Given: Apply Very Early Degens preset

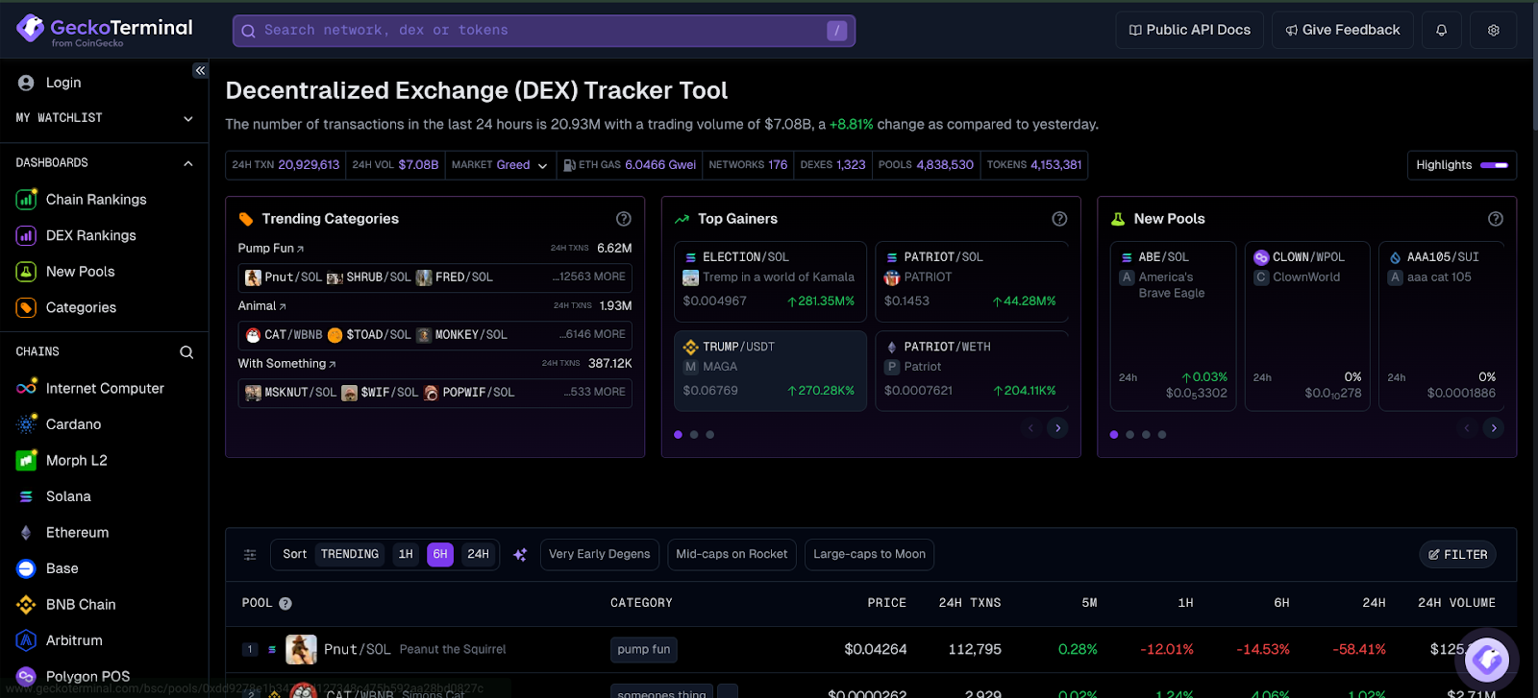Looking at the screenshot, I should tap(600, 554).
